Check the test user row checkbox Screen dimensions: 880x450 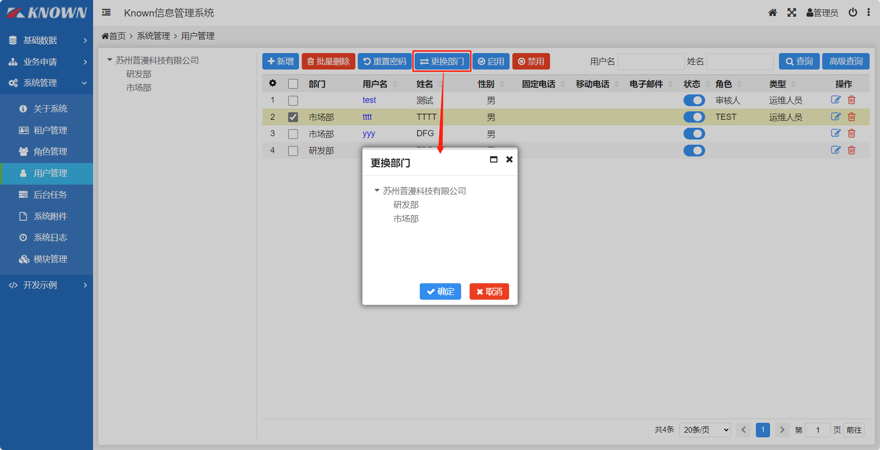[x=293, y=101]
